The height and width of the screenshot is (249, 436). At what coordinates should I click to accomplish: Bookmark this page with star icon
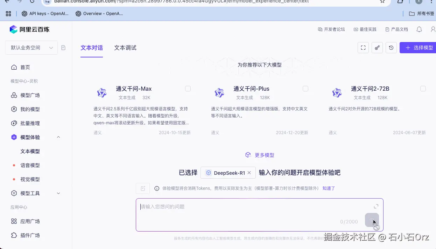pyautogui.click(x=382, y=1)
